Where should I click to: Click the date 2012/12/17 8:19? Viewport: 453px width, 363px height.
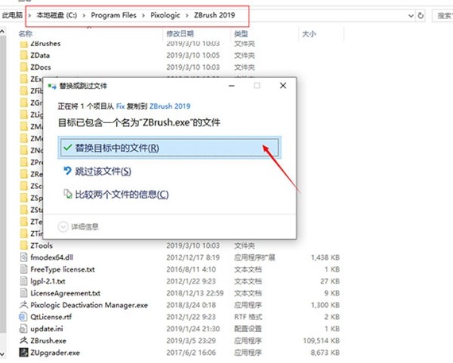tap(193, 257)
